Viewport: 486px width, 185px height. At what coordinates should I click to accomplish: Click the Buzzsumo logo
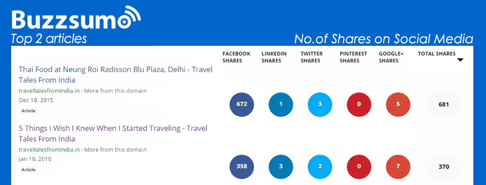(x=76, y=18)
